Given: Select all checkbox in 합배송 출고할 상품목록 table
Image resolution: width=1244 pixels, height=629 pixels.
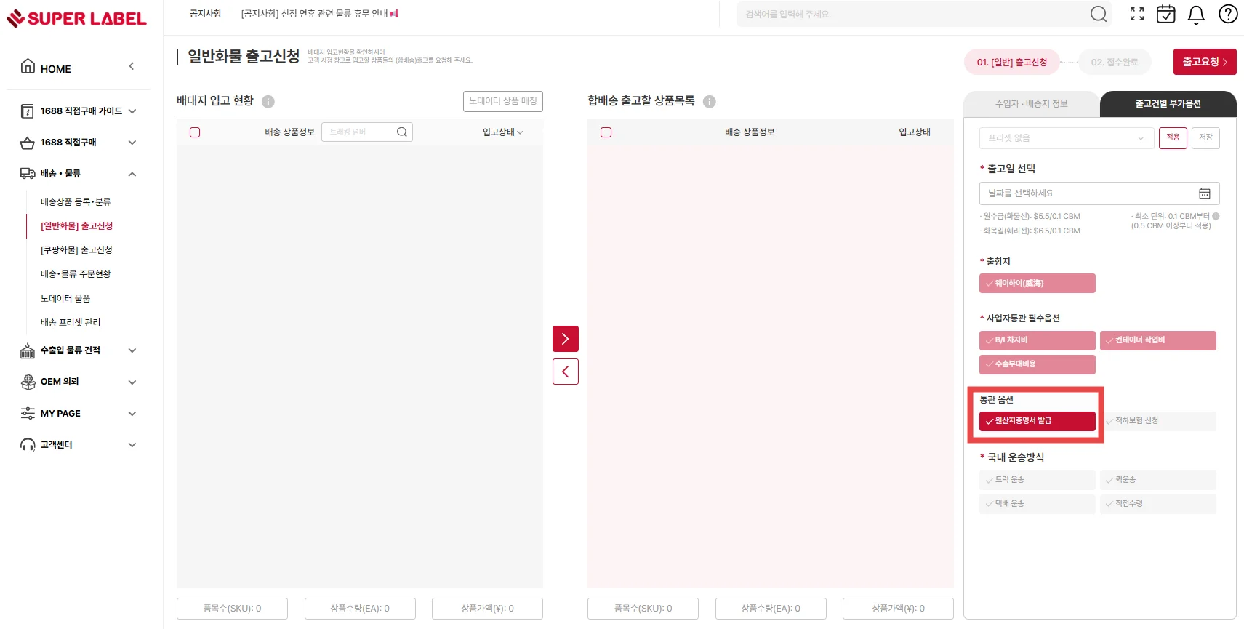Looking at the screenshot, I should coord(606,132).
